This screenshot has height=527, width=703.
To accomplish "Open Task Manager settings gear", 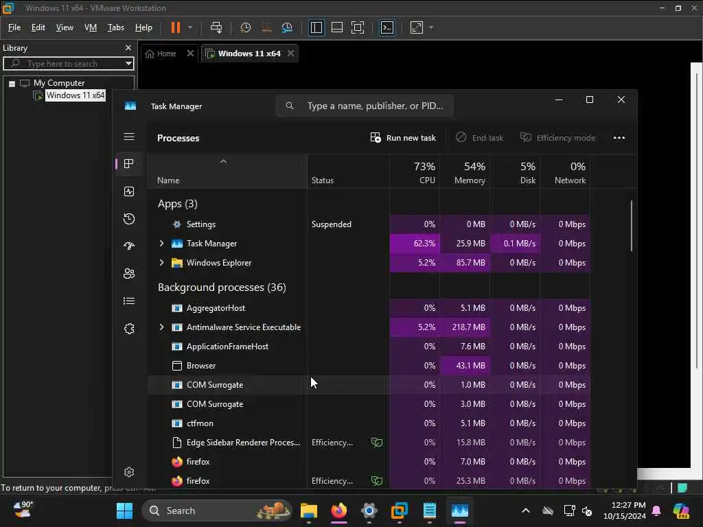I will (x=129, y=472).
